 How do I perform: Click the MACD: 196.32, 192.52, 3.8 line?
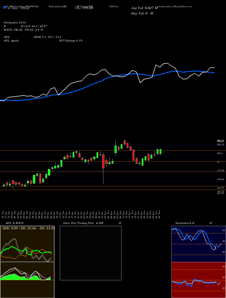[23, 30]
